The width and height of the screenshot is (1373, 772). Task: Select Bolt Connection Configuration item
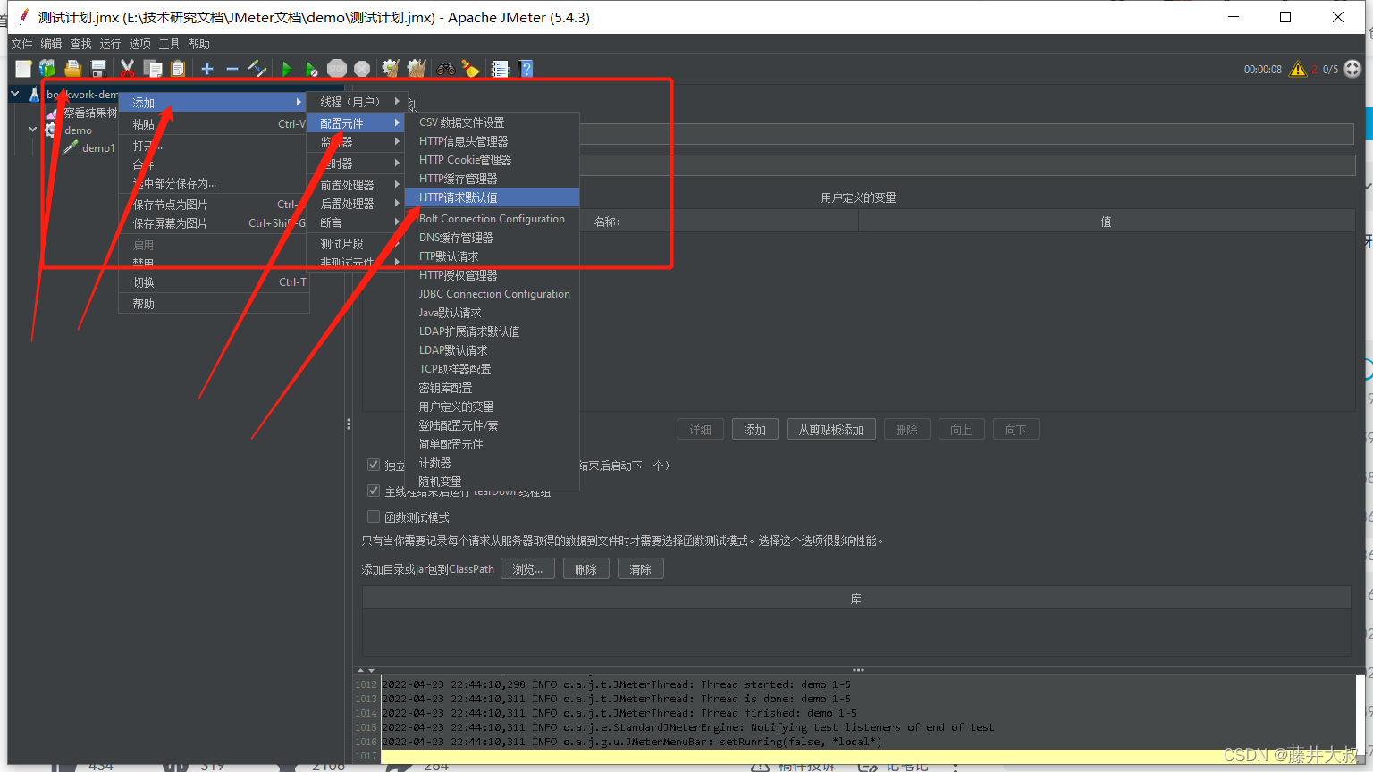493,219
